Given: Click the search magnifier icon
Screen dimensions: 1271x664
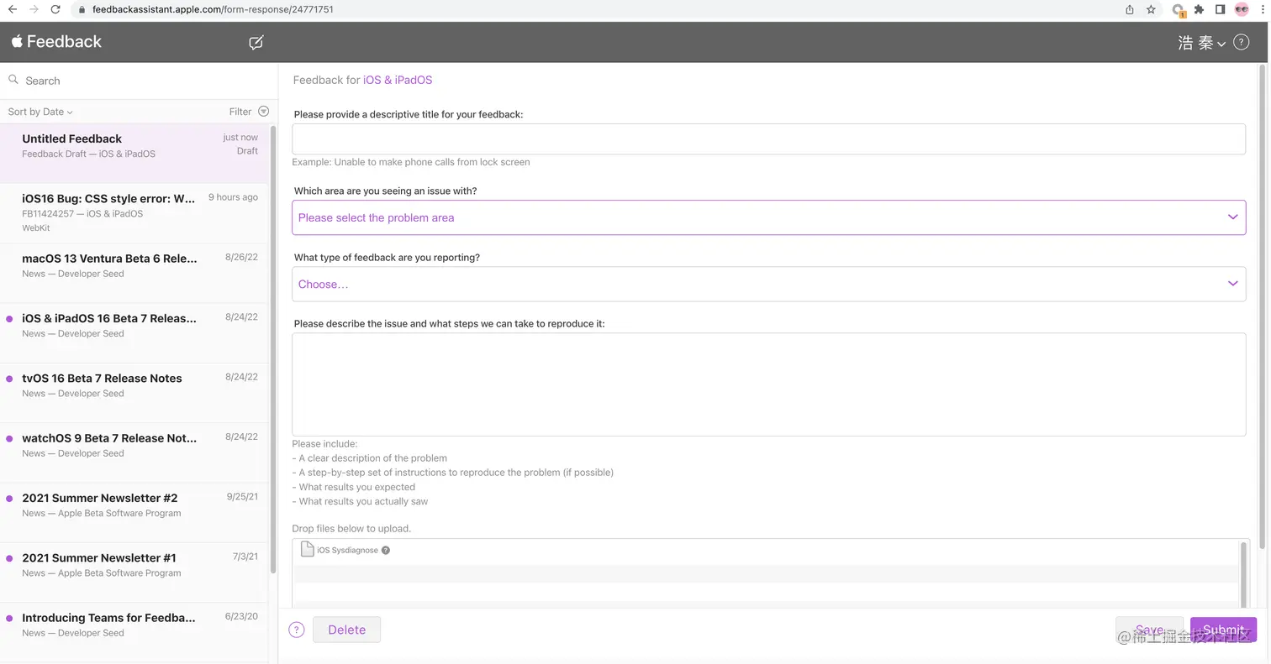Looking at the screenshot, I should pyautogui.click(x=13, y=80).
